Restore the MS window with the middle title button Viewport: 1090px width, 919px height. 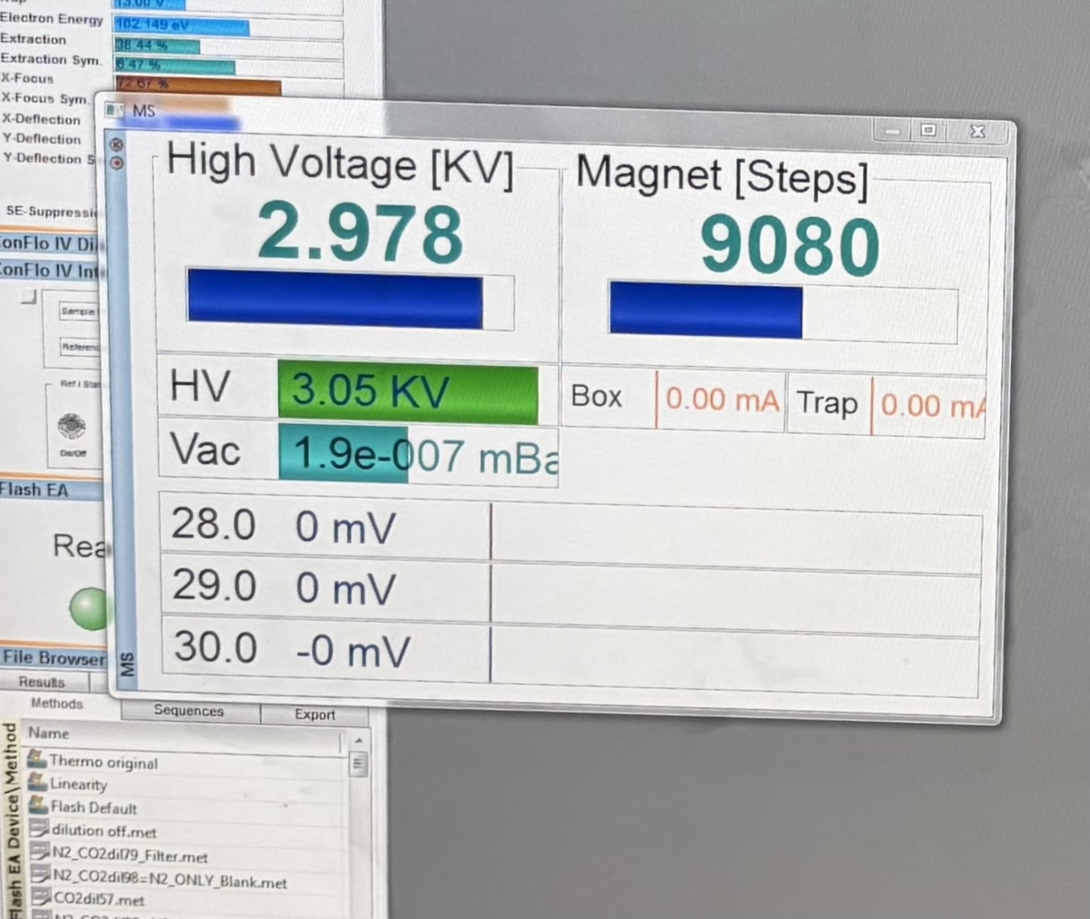pyautogui.click(x=927, y=130)
